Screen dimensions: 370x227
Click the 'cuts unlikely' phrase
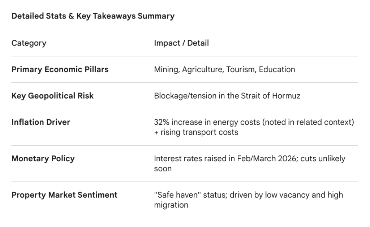pos(328,159)
